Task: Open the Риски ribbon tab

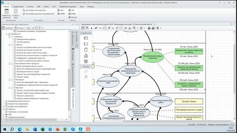Action: click(46, 7)
